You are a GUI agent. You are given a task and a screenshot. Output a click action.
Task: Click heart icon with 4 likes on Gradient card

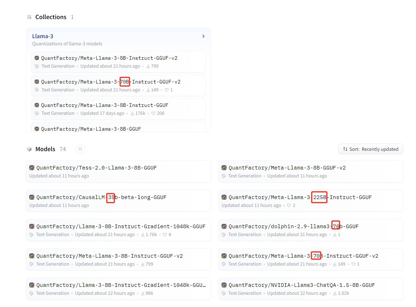click(165, 235)
